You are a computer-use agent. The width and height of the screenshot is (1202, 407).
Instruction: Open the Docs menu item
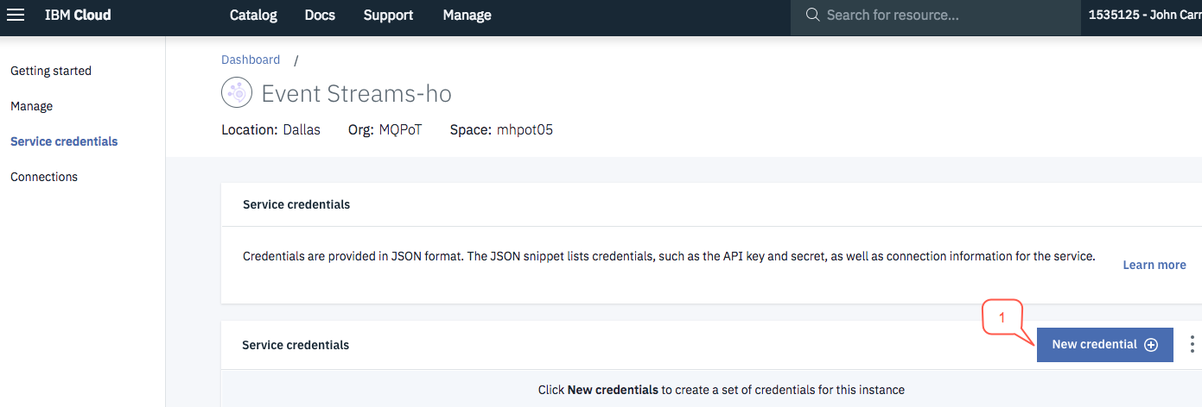pos(320,15)
